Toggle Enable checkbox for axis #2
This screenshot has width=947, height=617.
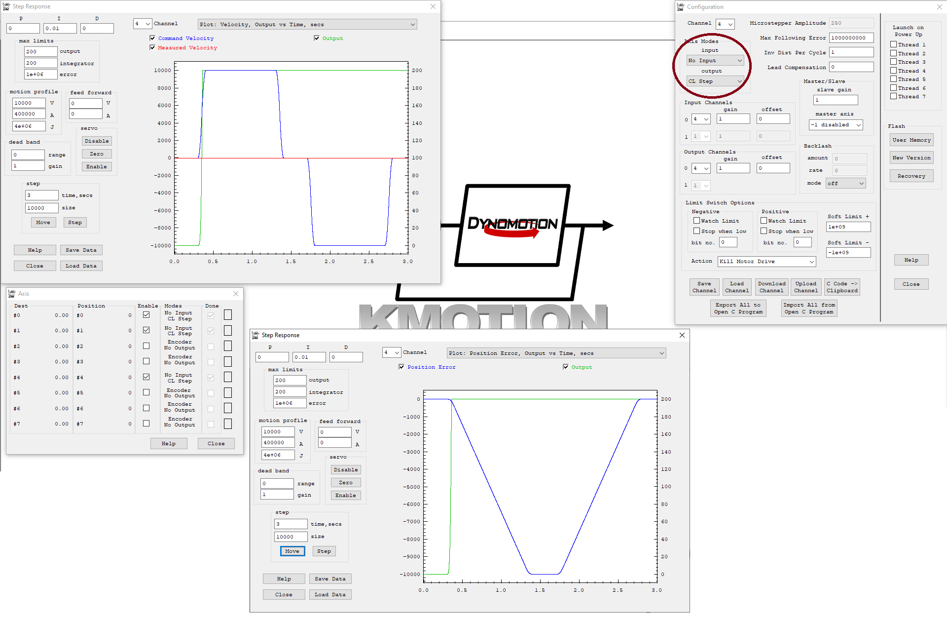pos(146,346)
